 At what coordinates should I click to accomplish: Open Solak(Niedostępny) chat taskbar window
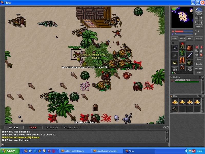click(x=75, y=151)
